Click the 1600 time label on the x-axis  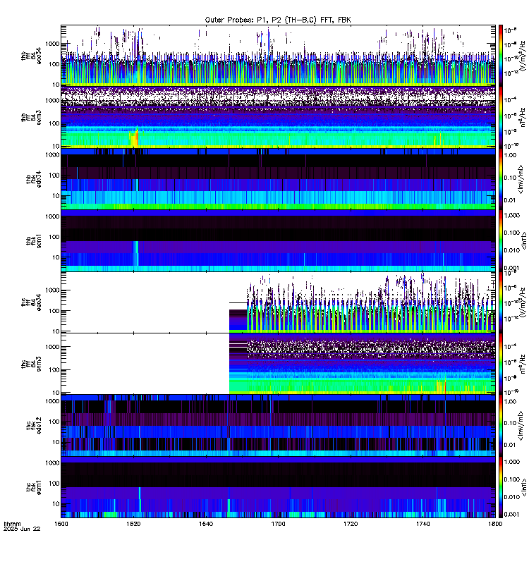(61, 524)
